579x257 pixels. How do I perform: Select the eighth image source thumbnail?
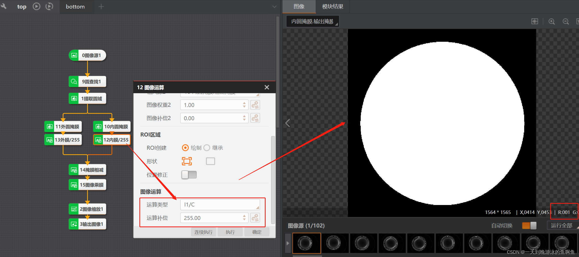tap(506, 243)
